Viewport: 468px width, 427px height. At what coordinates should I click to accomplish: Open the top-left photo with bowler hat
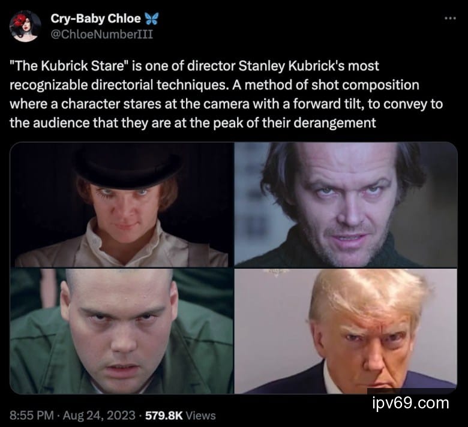pos(121,205)
